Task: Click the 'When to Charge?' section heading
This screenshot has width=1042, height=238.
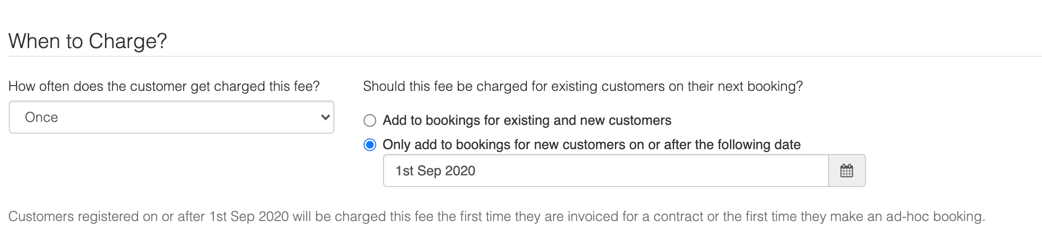Action: coord(88,41)
